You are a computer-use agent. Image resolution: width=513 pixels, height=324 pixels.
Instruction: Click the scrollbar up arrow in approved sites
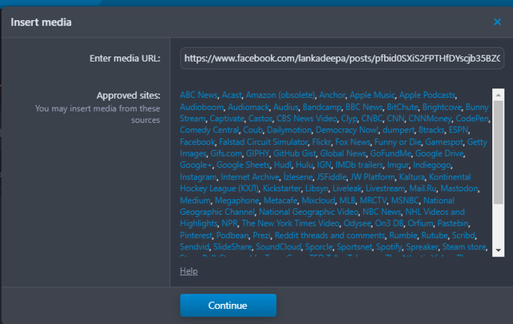(x=499, y=95)
